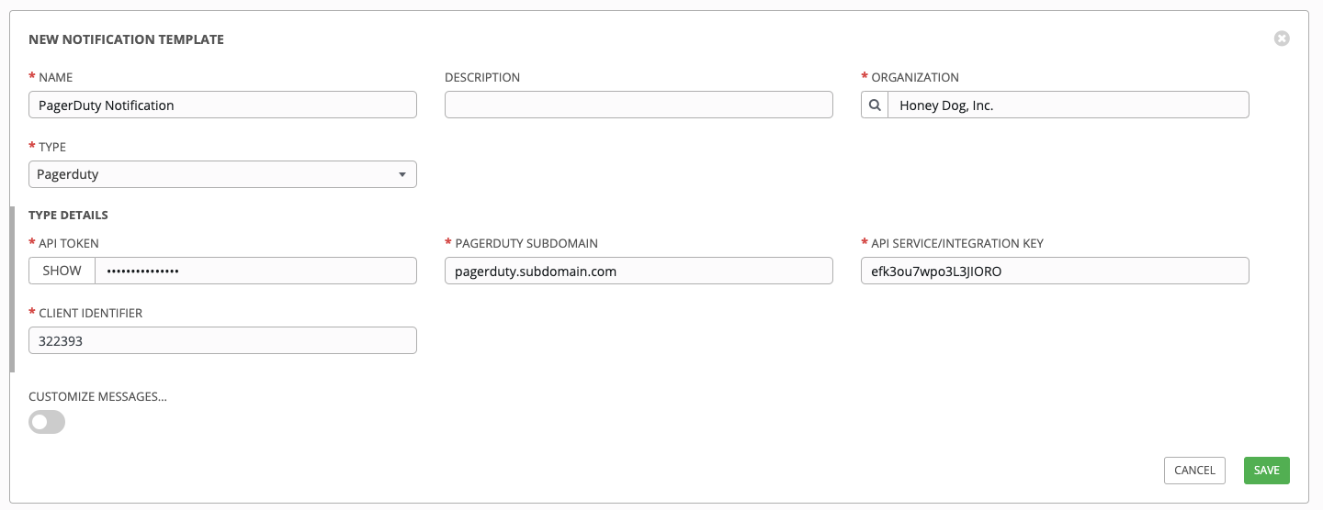Click the Type Details section label
The width and height of the screenshot is (1323, 510).
coord(68,215)
